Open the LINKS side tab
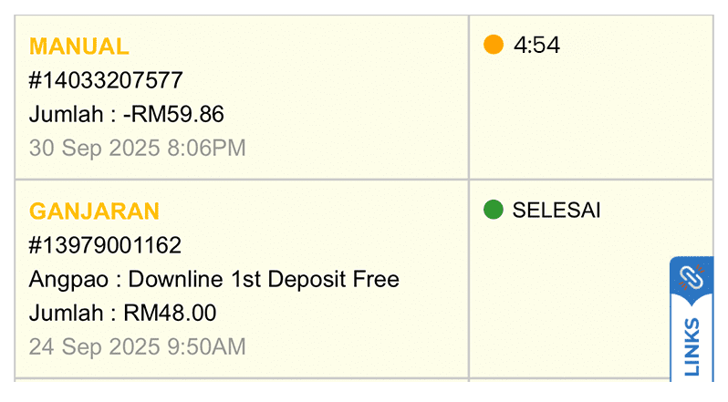Image resolution: width=728 pixels, height=402 pixels. tap(692, 345)
